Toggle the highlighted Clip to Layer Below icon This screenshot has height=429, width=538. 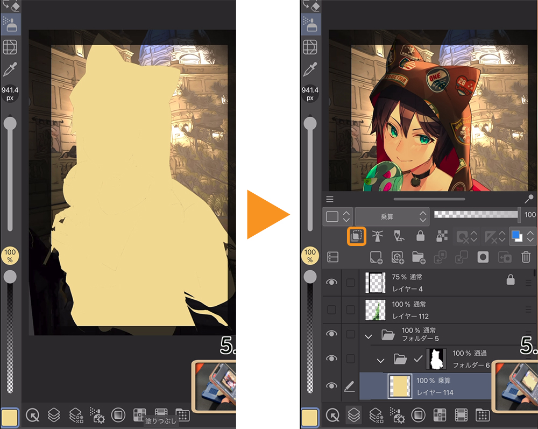356,236
